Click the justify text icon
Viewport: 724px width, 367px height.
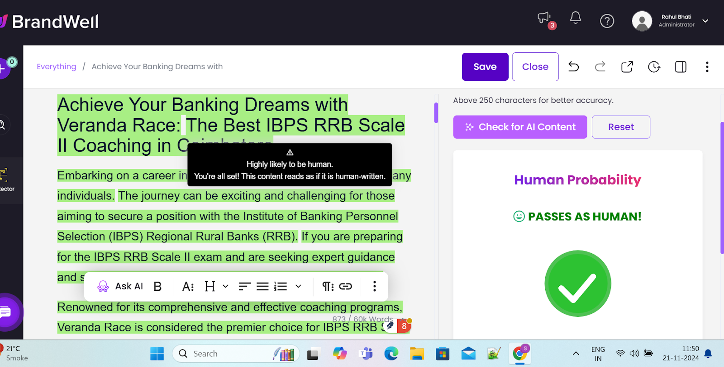(262, 286)
